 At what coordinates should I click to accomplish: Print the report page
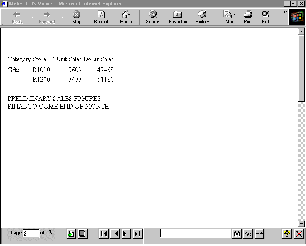pyautogui.click(x=248, y=17)
